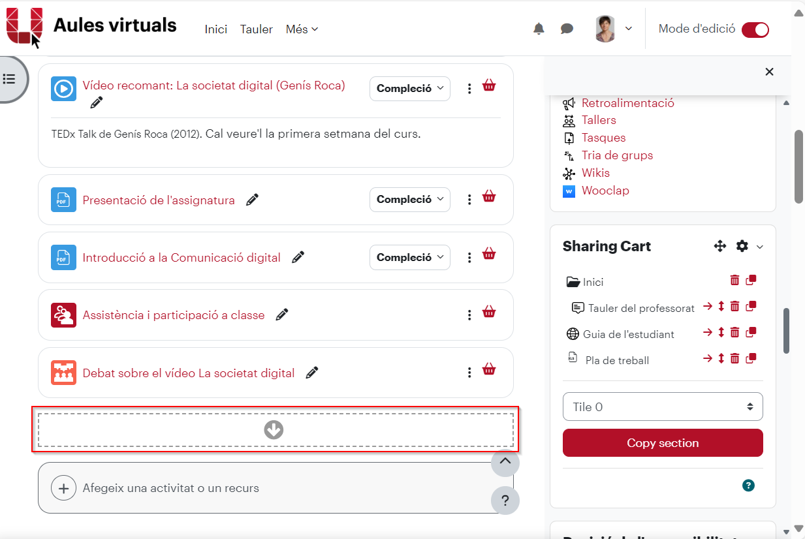Screen dimensions: 805x539
Task: Expand the Sharing Cart actions chevron
Action: pyautogui.click(x=759, y=247)
